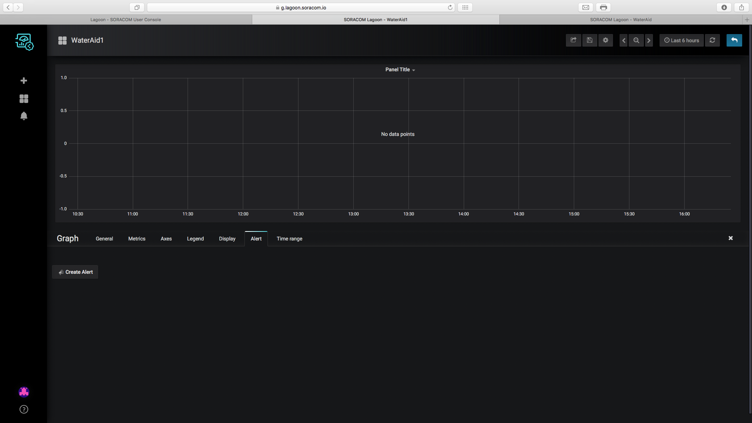Click the browser address bar

pyautogui.click(x=301, y=7)
